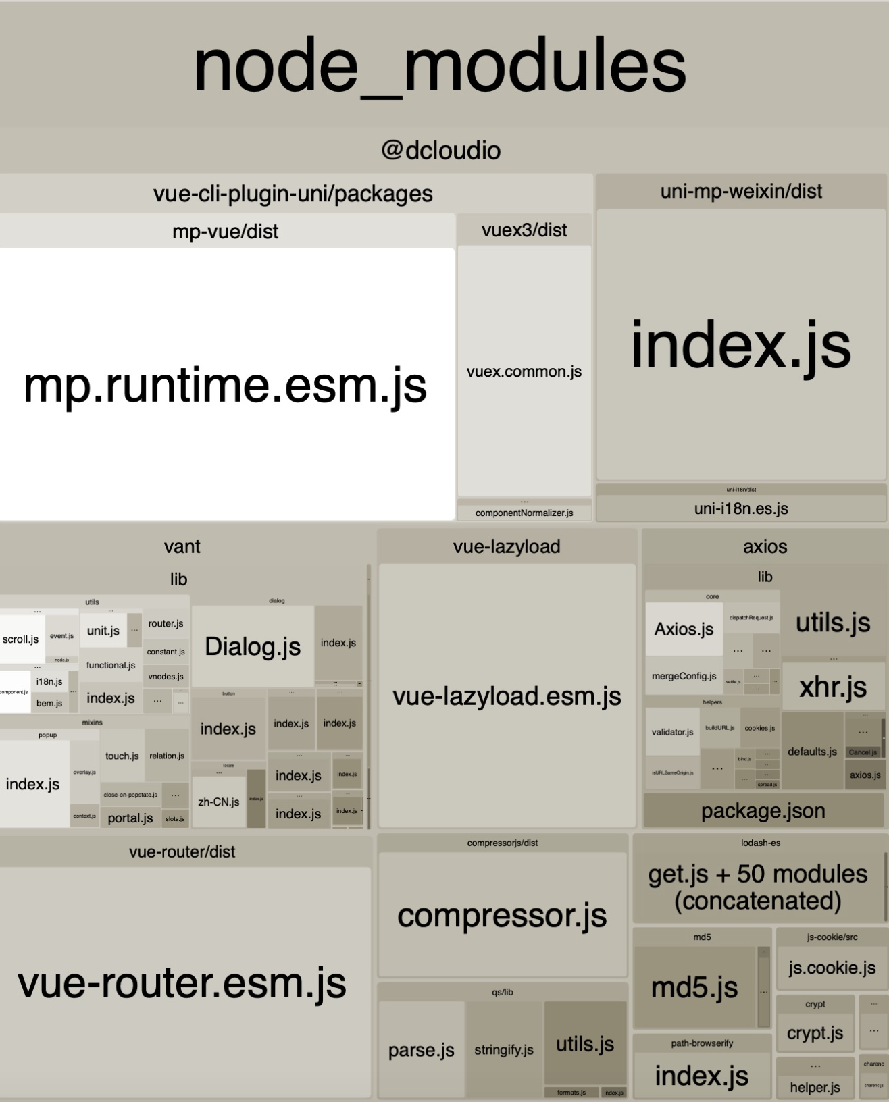Select the get.js + 50 modules block
This screenshot has width=889, height=1102.
click(757, 887)
